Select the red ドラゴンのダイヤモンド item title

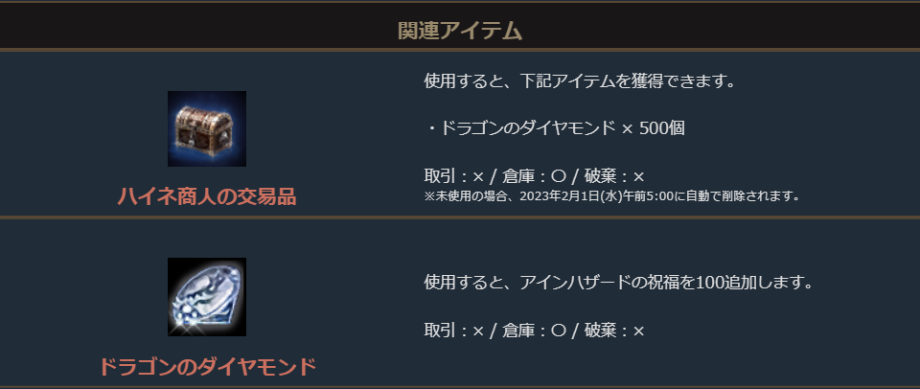point(207,366)
